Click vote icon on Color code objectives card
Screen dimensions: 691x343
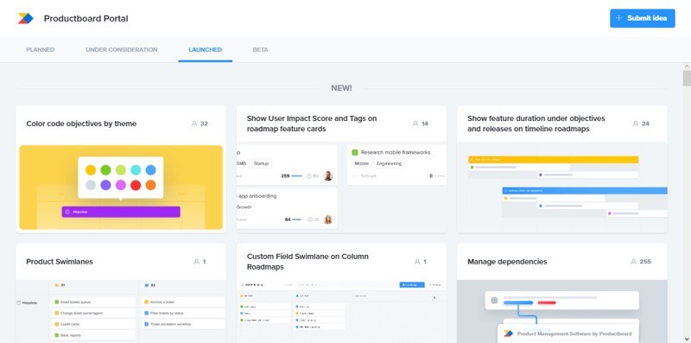tap(194, 124)
